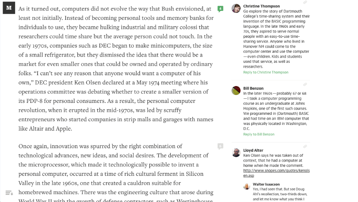The width and height of the screenshot is (358, 202).
Task: Click the reading list icon at bottom left
Action: pyautogui.click(x=9, y=193)
